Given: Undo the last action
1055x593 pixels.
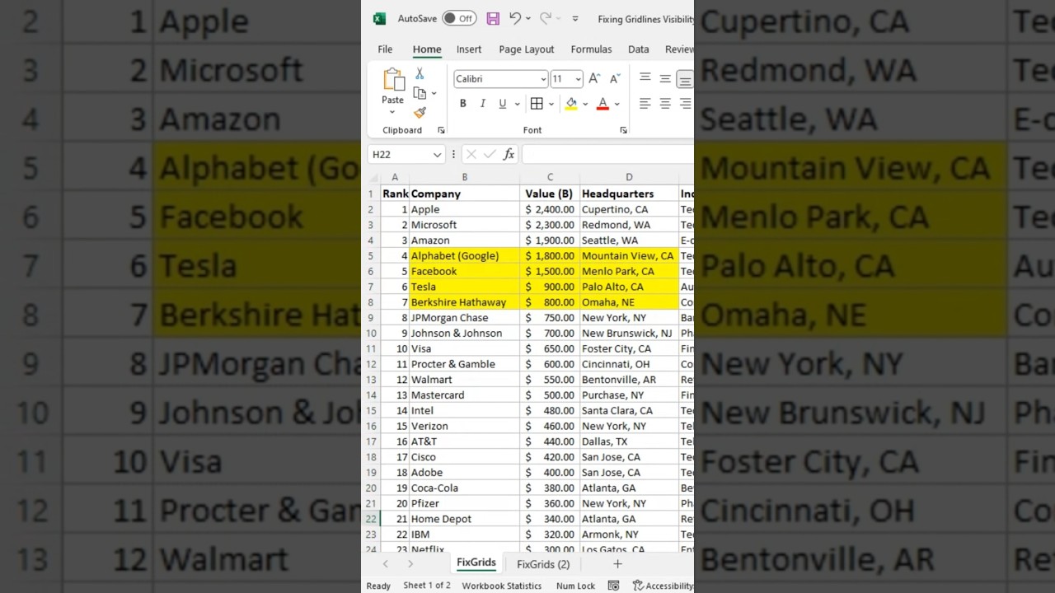Looking at the screenshot, I should (515, 18).
